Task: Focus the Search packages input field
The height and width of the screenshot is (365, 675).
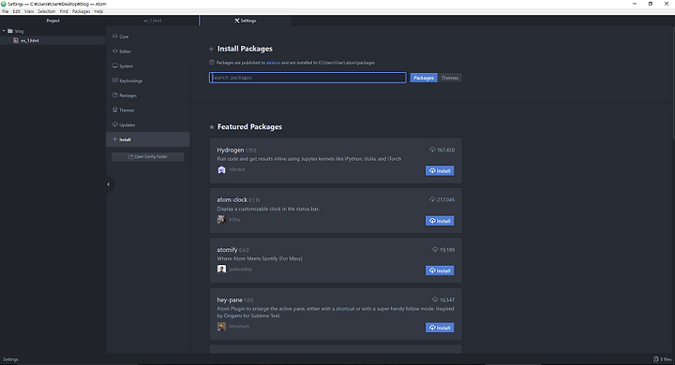Action: pos(307,78)
